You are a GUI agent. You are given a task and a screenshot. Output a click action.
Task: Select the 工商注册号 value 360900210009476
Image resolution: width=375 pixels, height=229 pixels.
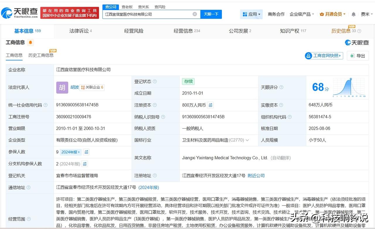tap(74, 117)
